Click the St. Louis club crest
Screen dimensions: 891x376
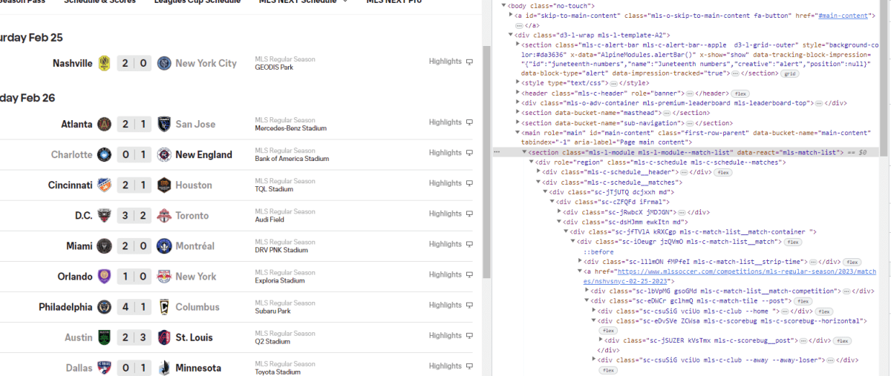pos(164,337)
